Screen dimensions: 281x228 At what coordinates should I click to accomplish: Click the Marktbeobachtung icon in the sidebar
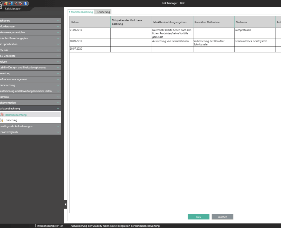[2, 115]
